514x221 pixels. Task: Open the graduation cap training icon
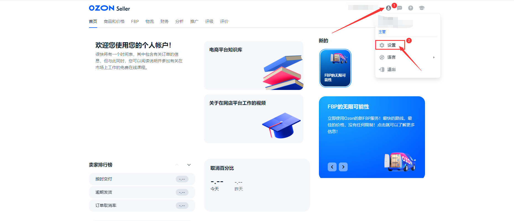click(x=422, y=8)
